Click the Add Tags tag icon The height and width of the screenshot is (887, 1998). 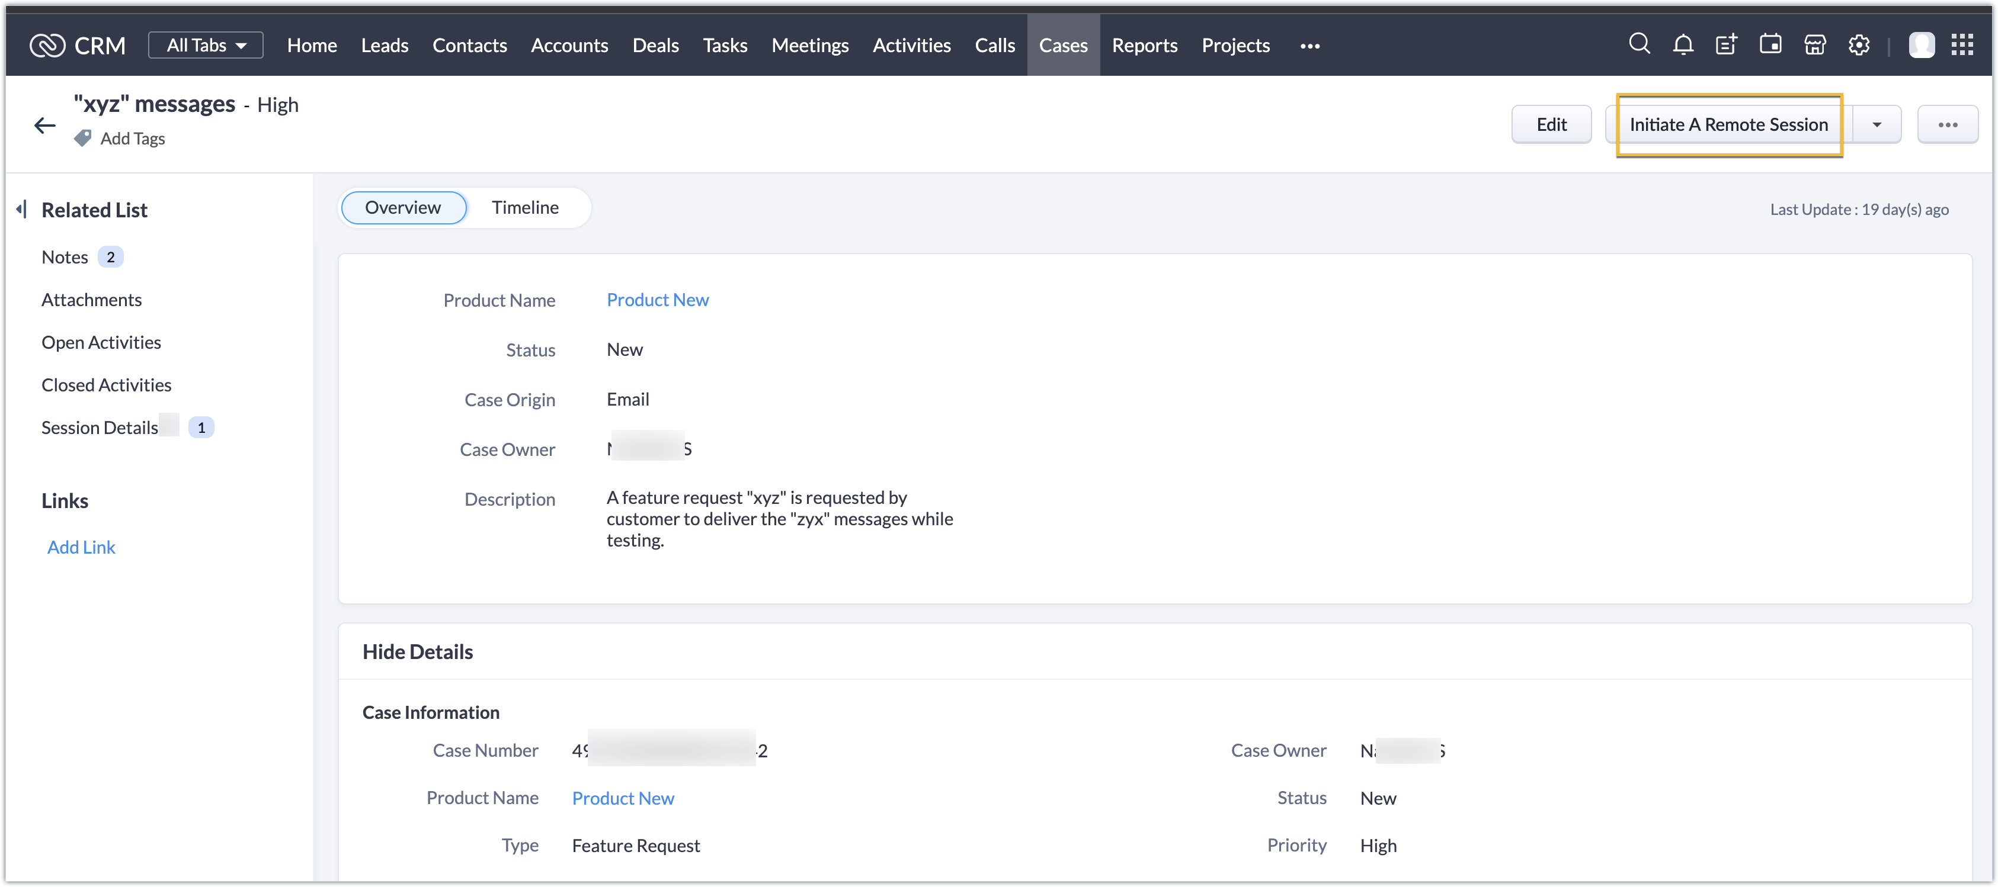tap(83, 139)
